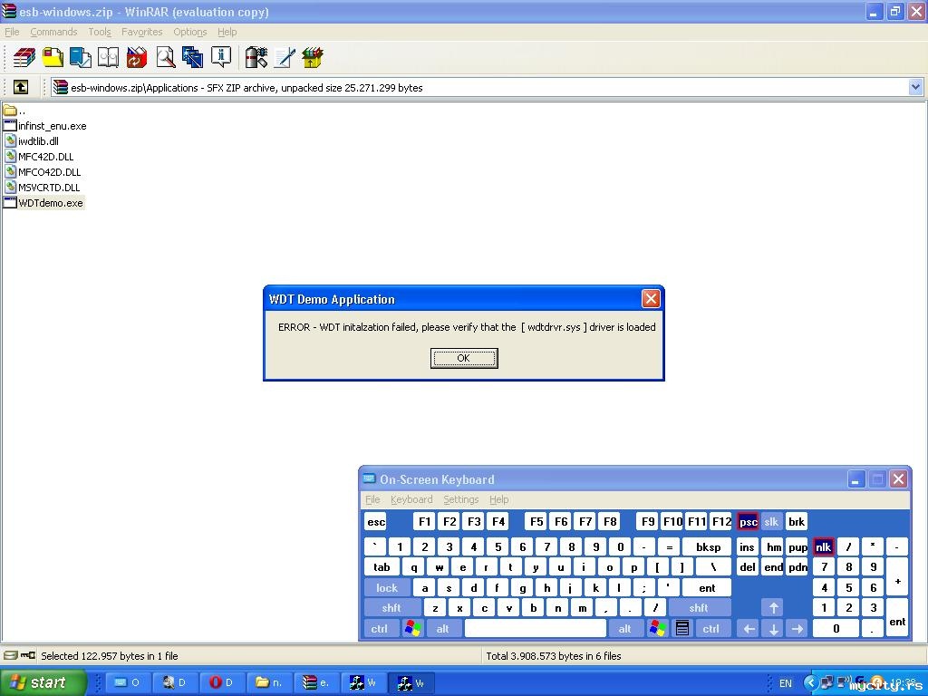Click the wireless connection tray icon
Image resolution: width=928 pixels, height=696 pixels.
click(844, 682)
